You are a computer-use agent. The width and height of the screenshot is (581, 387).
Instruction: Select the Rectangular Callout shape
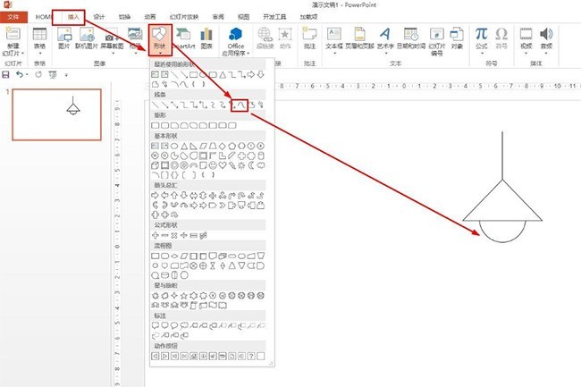coord(156,325)
